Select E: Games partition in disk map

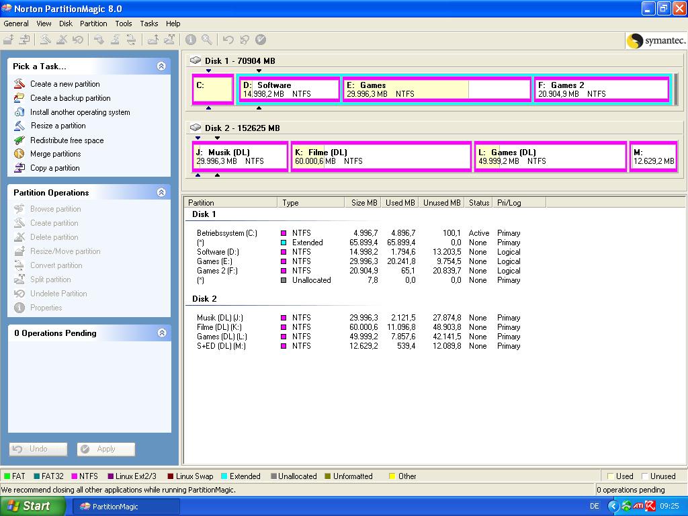[437, 89]
